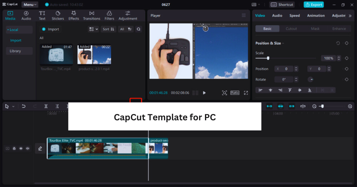
Task: Align clip to the left edge
Action: [261, 90]
